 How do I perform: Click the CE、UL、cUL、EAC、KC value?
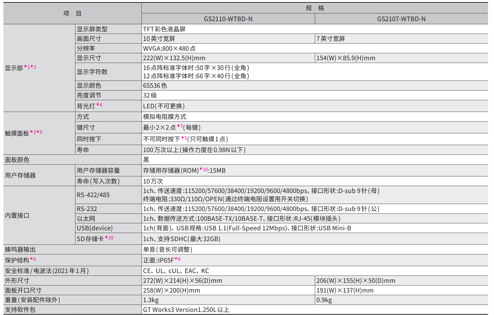pos(176,271)
